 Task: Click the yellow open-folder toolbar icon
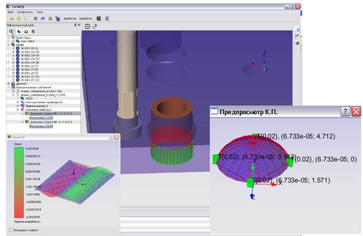coord(11,19)
